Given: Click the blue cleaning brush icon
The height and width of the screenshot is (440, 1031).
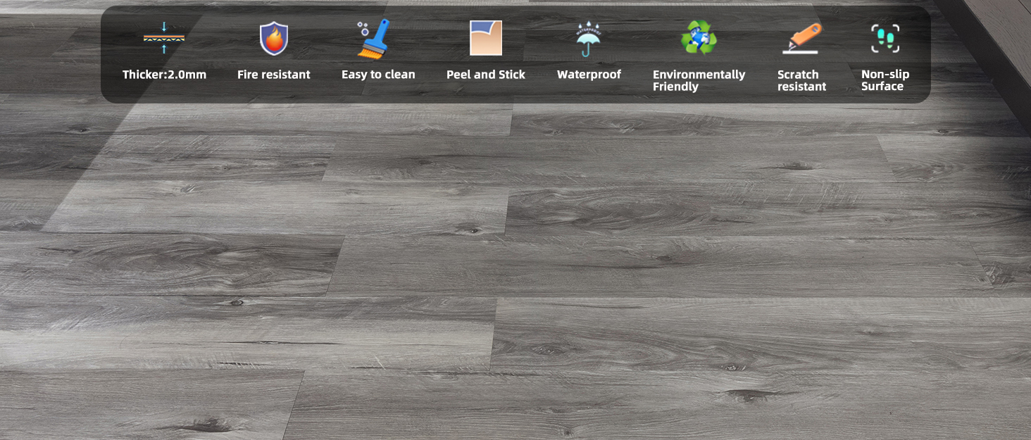Looking at the screenshot, I should coord(373,39).
